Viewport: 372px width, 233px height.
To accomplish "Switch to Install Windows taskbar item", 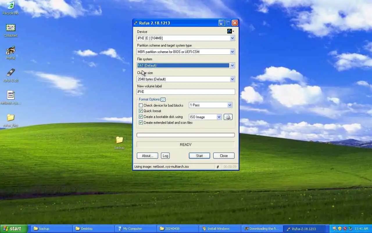I will 220,229.
